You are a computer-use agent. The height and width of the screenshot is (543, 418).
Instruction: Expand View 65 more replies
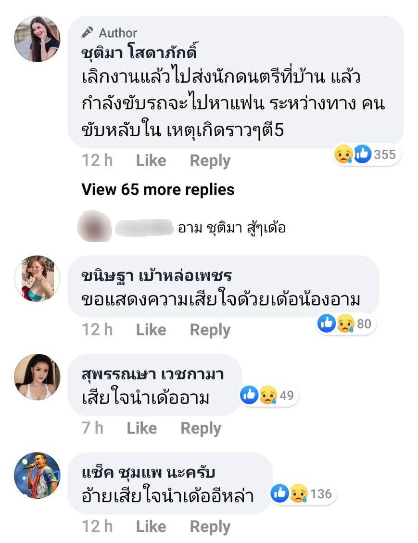pyautogui.click(x=158, y=190)
